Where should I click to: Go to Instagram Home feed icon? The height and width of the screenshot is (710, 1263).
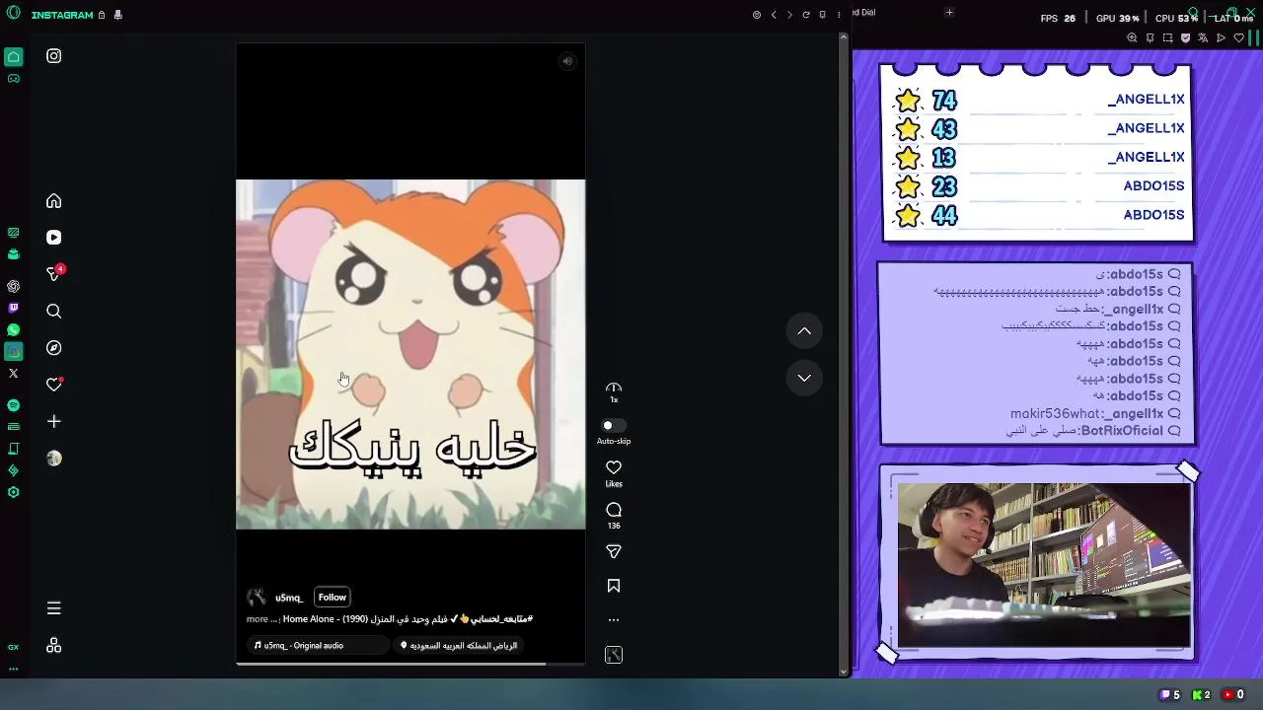[x=54, y=201]
